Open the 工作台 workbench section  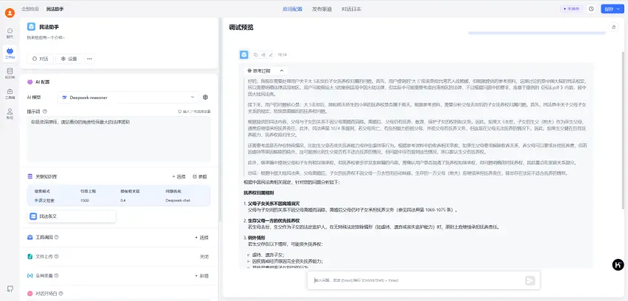click(x=10, y=53)
